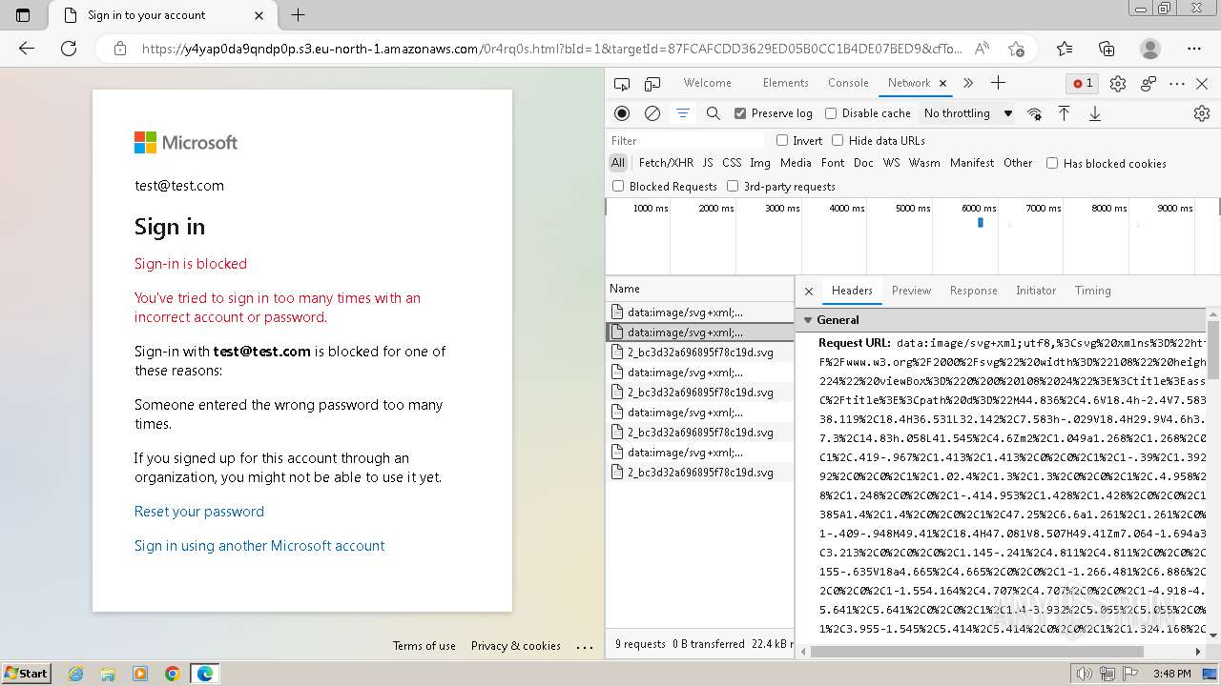Switch to the Elements tab
The height and width of the screenshot is (686, 1221).
click(786, 83)
